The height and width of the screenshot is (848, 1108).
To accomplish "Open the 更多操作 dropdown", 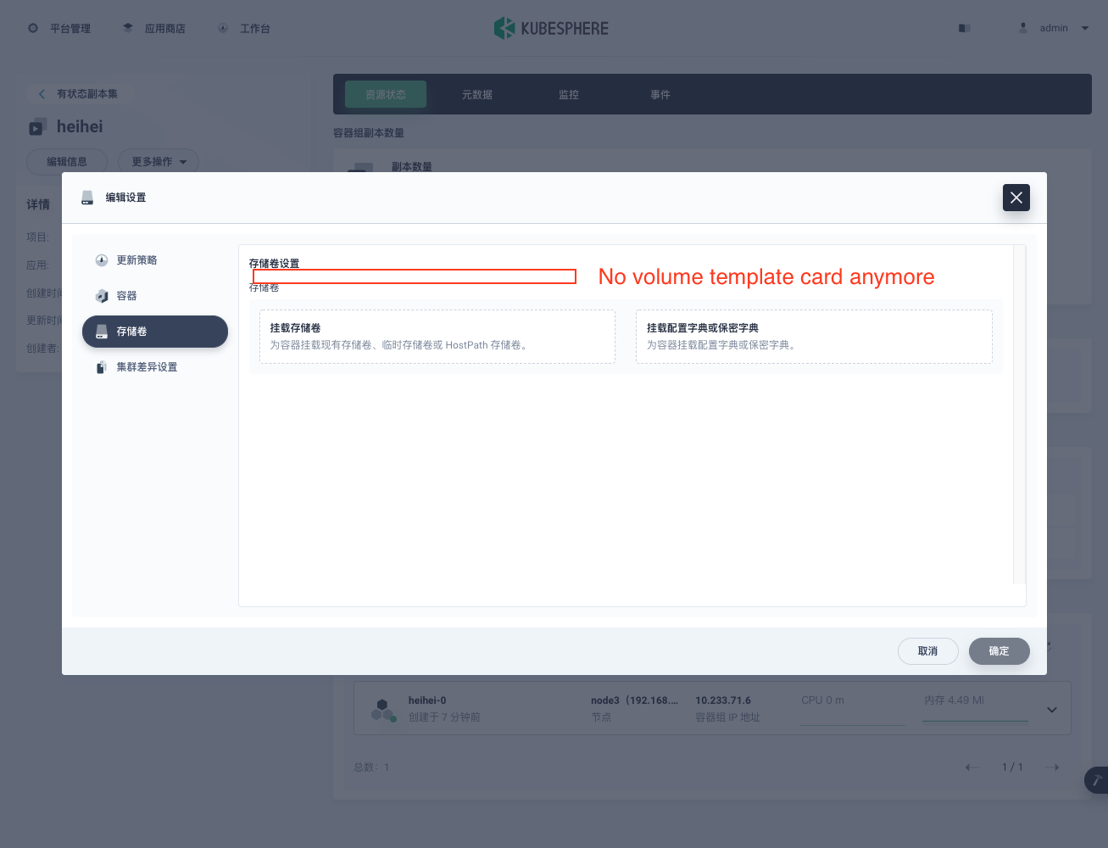I will tap(158, 161).
